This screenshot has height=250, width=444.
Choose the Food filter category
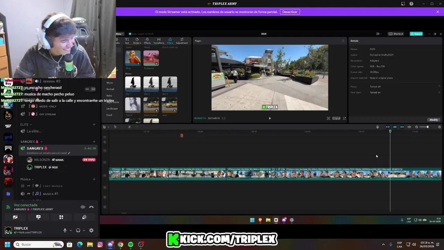[x=109, y=115]
